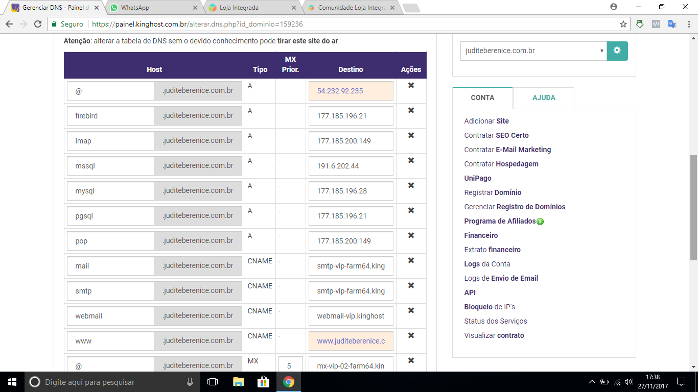
Task: Open Logs de Envio de Email link
Action: click(x=501, y=278)
